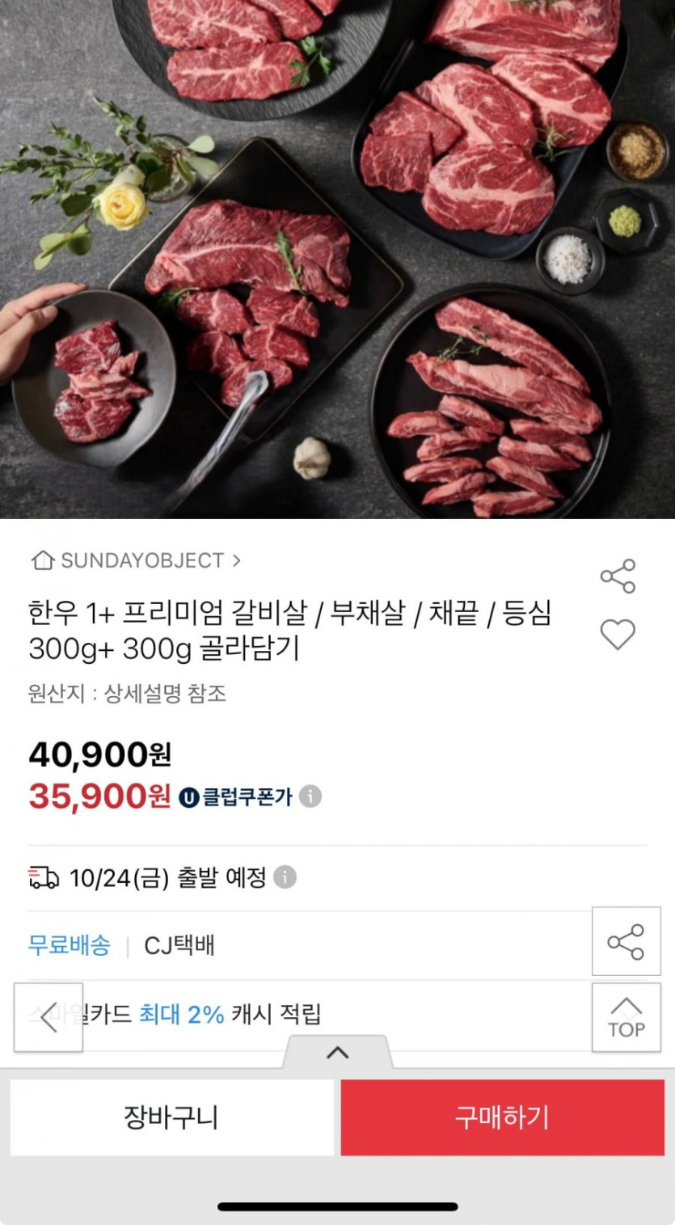
Task: Add item with 장바구니 button
Action: pyautogui.click(x=171, y=1117)
